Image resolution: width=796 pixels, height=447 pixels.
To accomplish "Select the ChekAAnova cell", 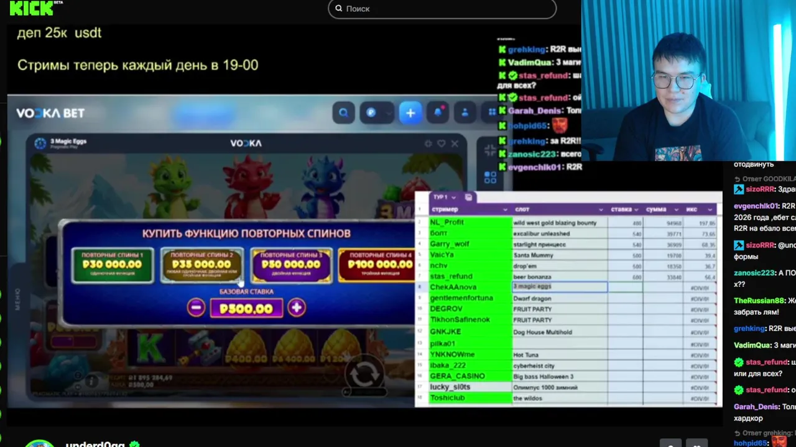I will click(470, 287).
